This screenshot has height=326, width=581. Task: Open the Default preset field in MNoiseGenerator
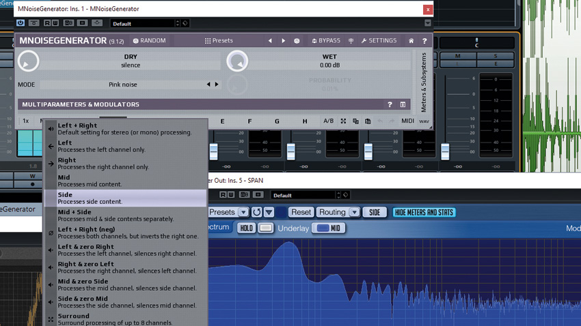(145, 23)
